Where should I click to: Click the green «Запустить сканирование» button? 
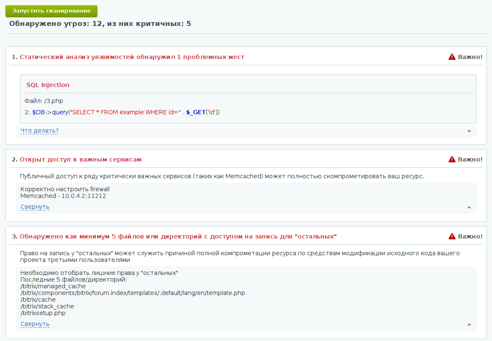(51, 11)
